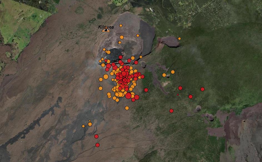Click the orange marker beside Kīlauea Iki crater
The height and width of the screenshot is (162, 262).
[x=179, y=39]
